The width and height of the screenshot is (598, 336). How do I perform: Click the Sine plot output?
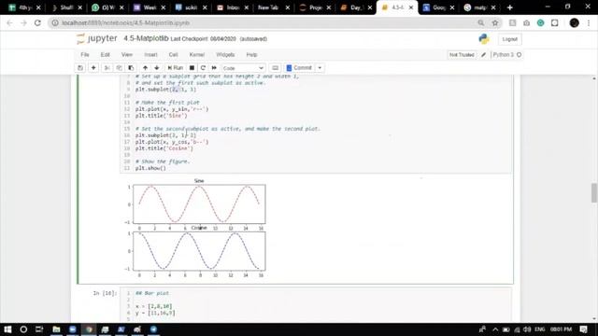tap(199, 204)
